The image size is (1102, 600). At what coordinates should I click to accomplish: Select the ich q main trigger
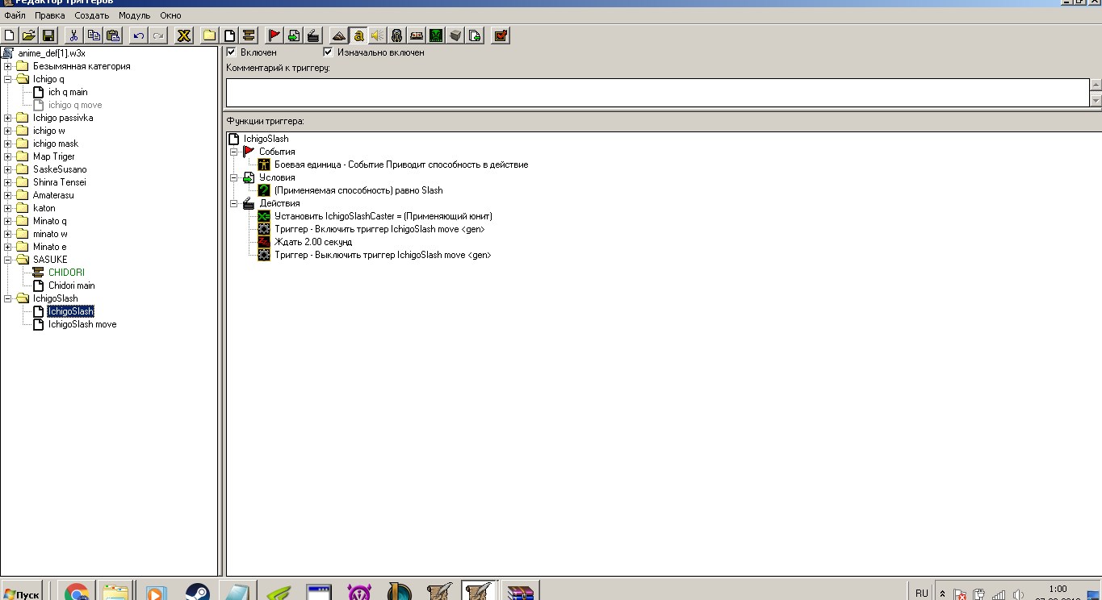(68, 92)
